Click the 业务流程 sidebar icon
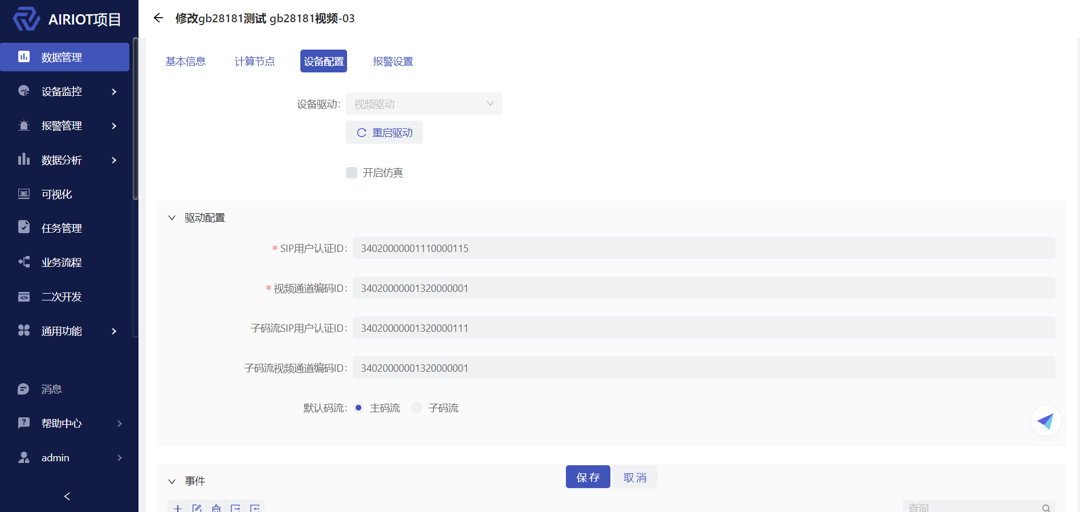The height and width of the screenshot is (512, 1080). (x=24, y=262)
